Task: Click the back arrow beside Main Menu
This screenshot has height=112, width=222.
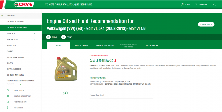Action: [x=2, y=16]
